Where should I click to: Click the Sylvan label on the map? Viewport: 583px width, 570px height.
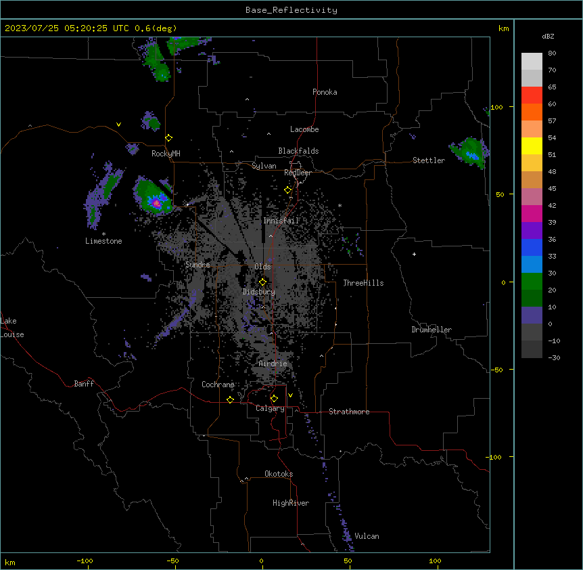[264, 166]
